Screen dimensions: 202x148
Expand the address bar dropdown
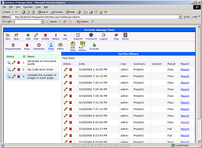click(180, 17)
